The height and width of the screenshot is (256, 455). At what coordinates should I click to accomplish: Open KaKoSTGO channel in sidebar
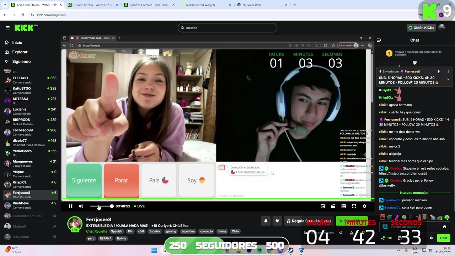[x=30, y=90]
